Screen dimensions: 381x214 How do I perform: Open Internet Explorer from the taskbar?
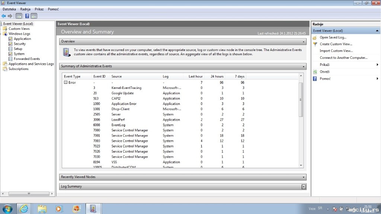[x=23, y=209]
